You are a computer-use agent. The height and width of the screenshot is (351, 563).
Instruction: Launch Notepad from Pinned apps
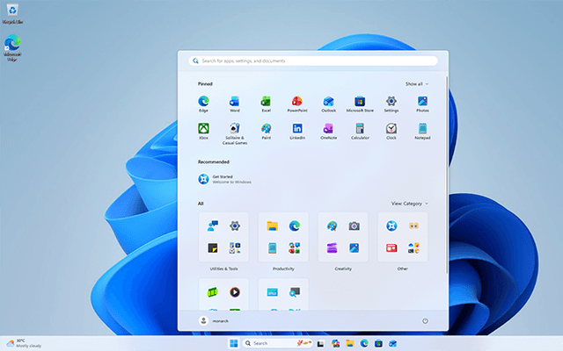pyautogui.click(x=422, y=131)
